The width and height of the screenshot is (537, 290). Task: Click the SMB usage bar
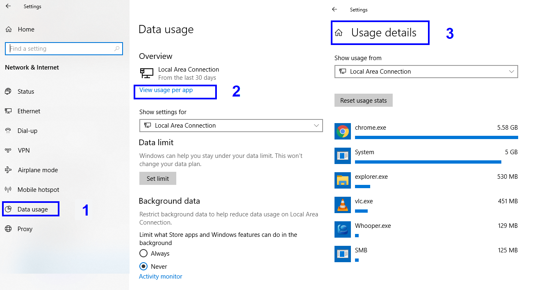357,260
